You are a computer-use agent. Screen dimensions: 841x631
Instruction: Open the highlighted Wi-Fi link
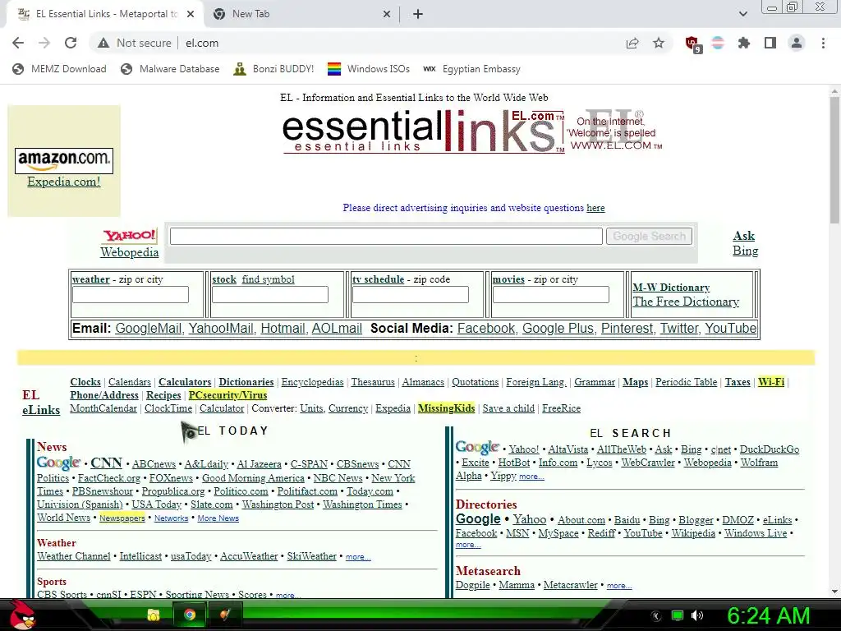(771, 382)
